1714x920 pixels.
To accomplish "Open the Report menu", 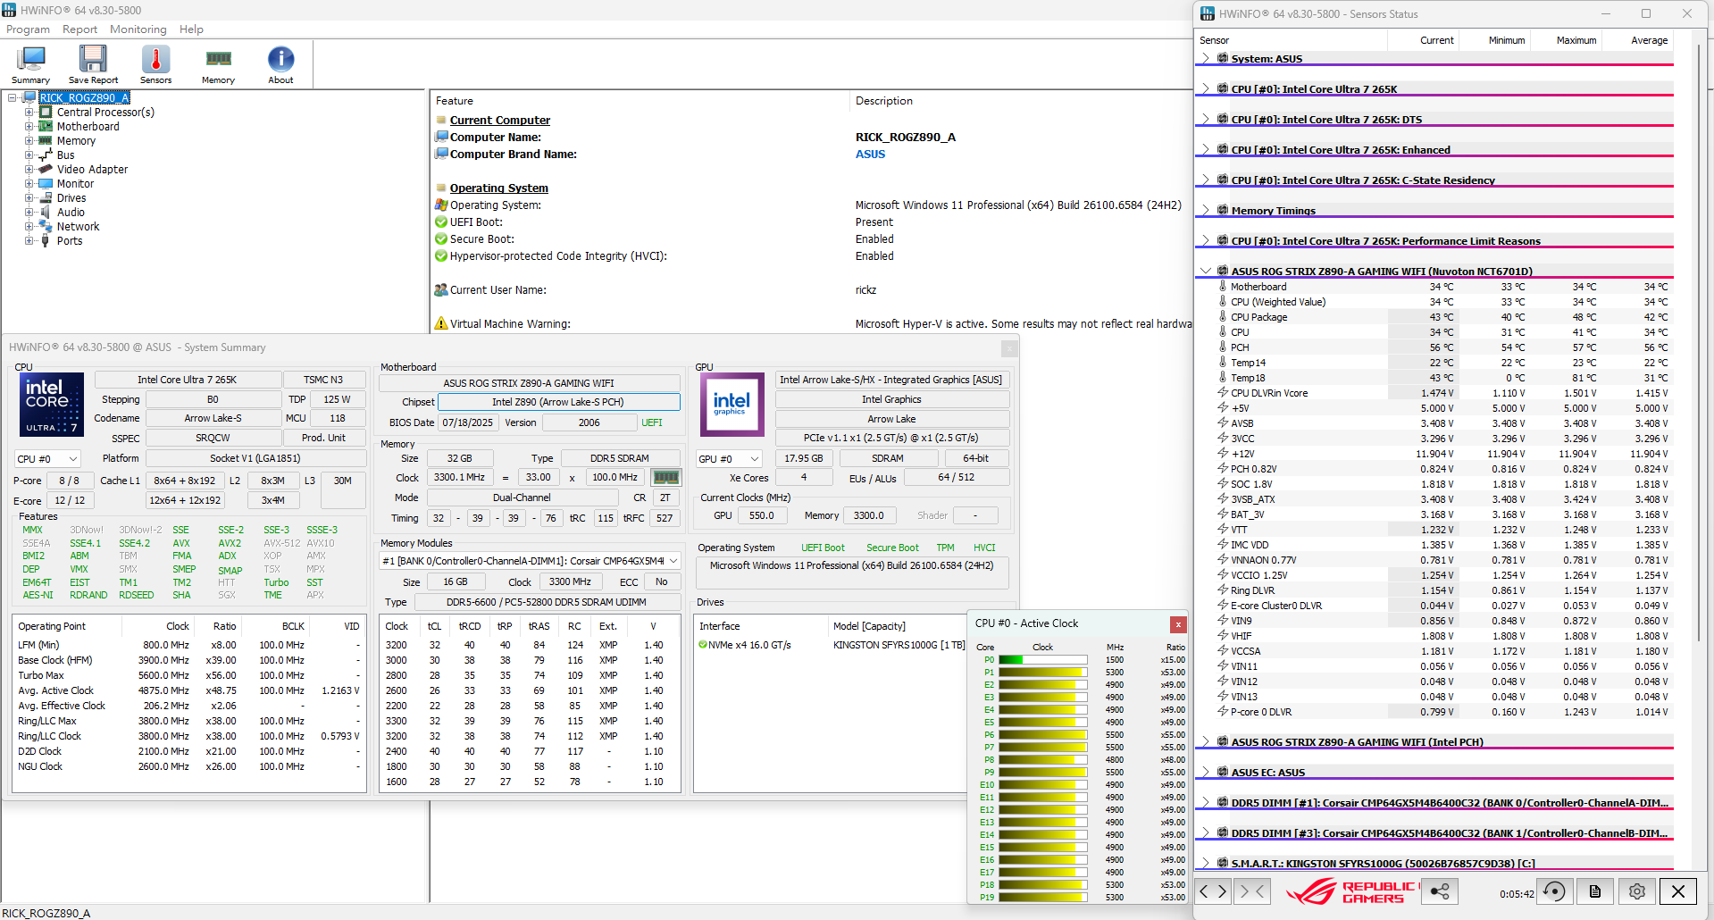I will click(79, 29).
